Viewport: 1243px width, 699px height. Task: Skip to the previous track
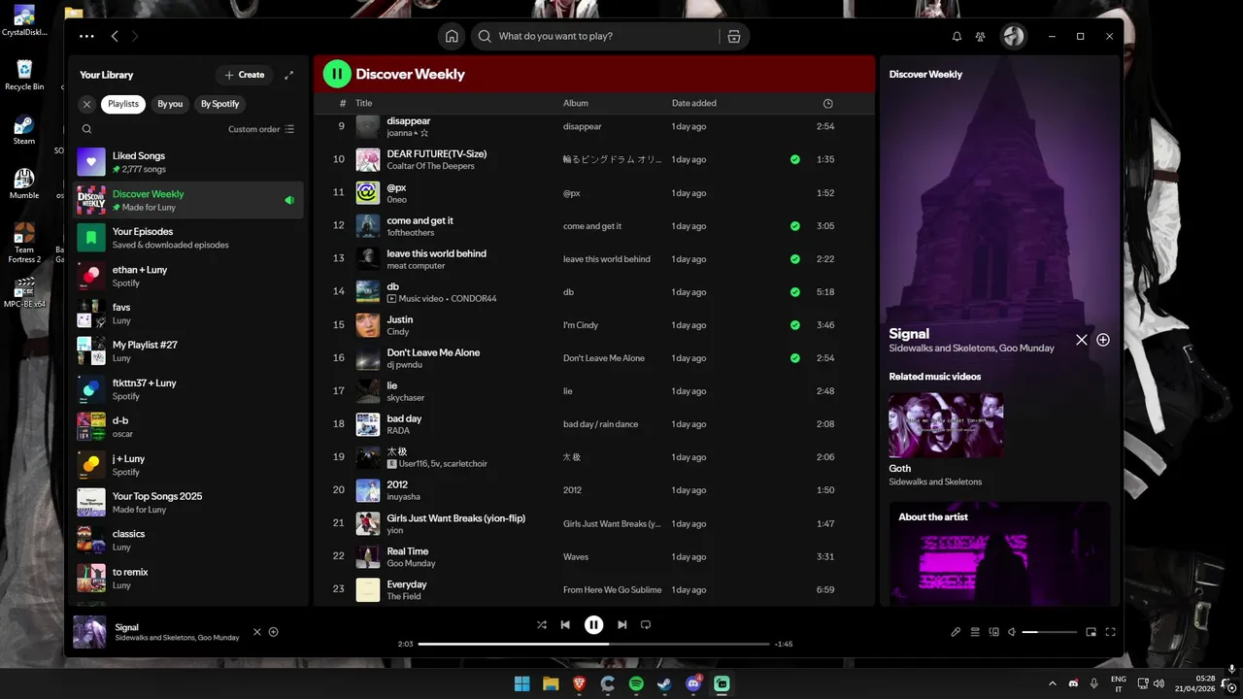(565, 625)
